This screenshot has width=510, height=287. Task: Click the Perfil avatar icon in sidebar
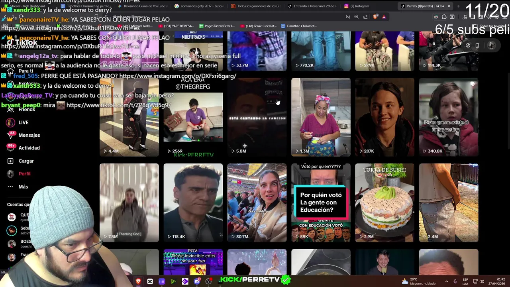coord(11,174)
